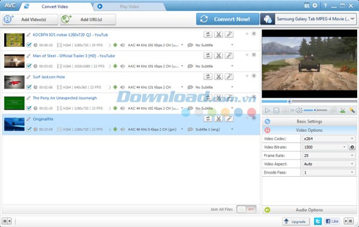Click the output profile device icon
The height and width of the screenshot is (227, 359).
point(267,19)
